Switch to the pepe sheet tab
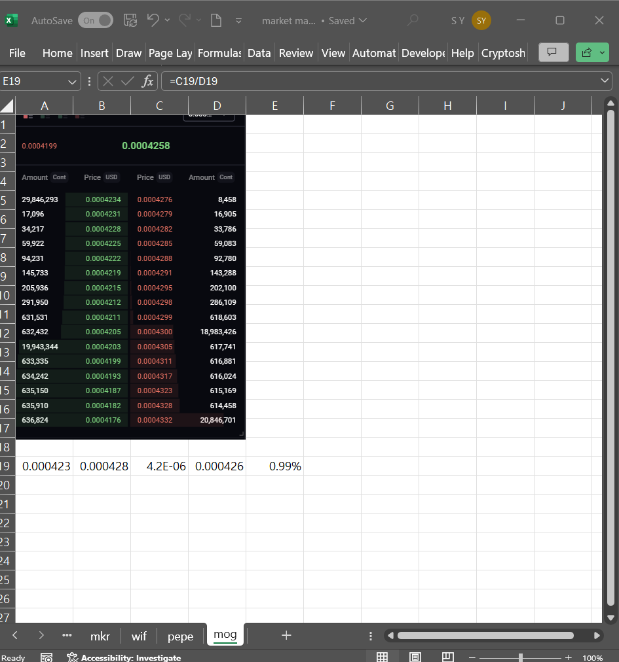The height and width of the screenshot is (662, 619). [181, 636]
